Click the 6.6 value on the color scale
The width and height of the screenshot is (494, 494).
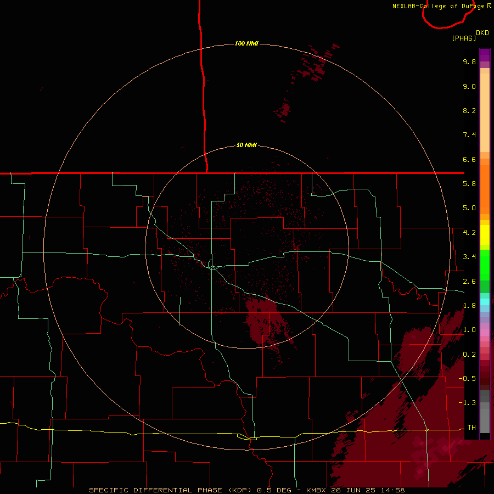click(469, 159)
